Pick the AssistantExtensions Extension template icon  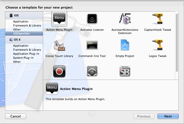point(125,19)
